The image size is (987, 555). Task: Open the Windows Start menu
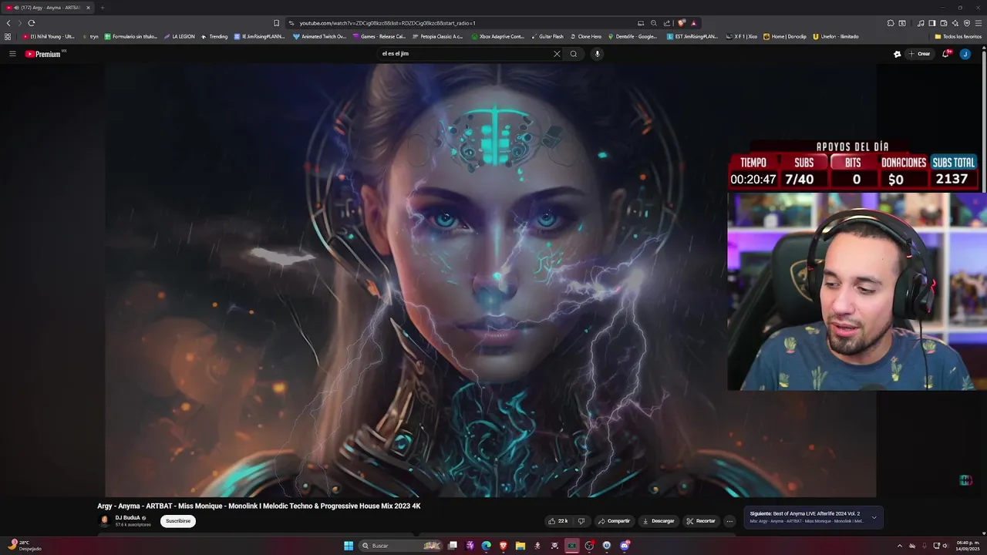349,546
